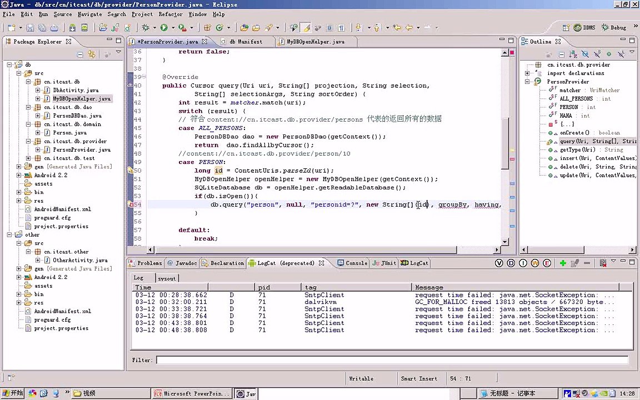
Task: Click the green Run button in the toolbar
Action: click(164, 28)
